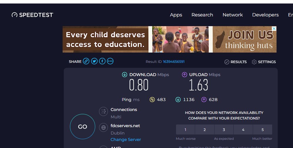Click the children photo in the ad
Screen dimensions: 293x148
tap(180, 39)
